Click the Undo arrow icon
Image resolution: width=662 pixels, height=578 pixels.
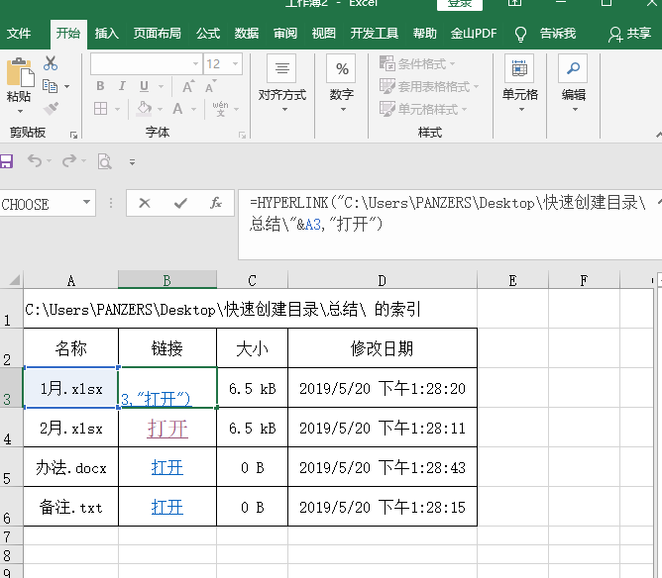35,160
